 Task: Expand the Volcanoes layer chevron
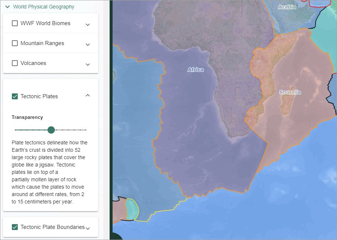click(x=88, y=65)
